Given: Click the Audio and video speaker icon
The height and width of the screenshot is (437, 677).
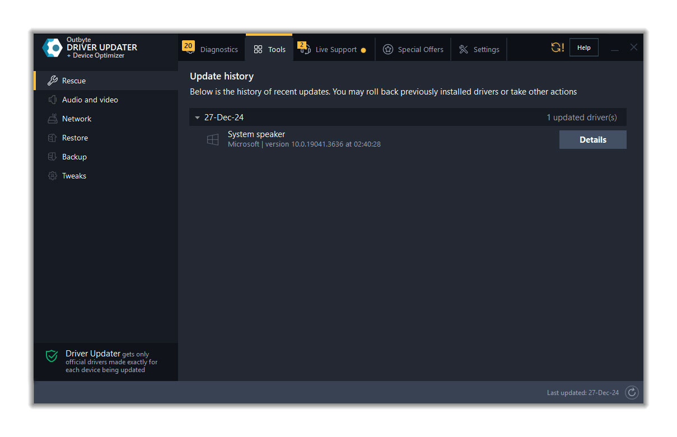Looking at the screenshot, I should click(x=53, y=100).
